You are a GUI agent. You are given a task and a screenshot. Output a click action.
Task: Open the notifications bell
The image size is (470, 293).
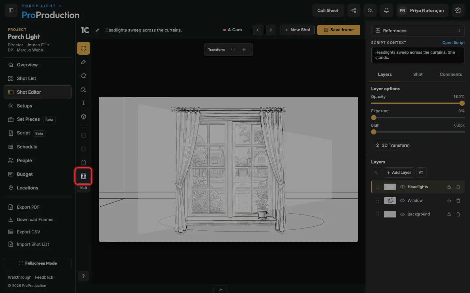pos(386,10)
